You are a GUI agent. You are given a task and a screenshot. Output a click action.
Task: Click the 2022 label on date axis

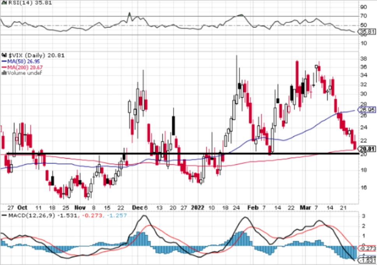197,208
